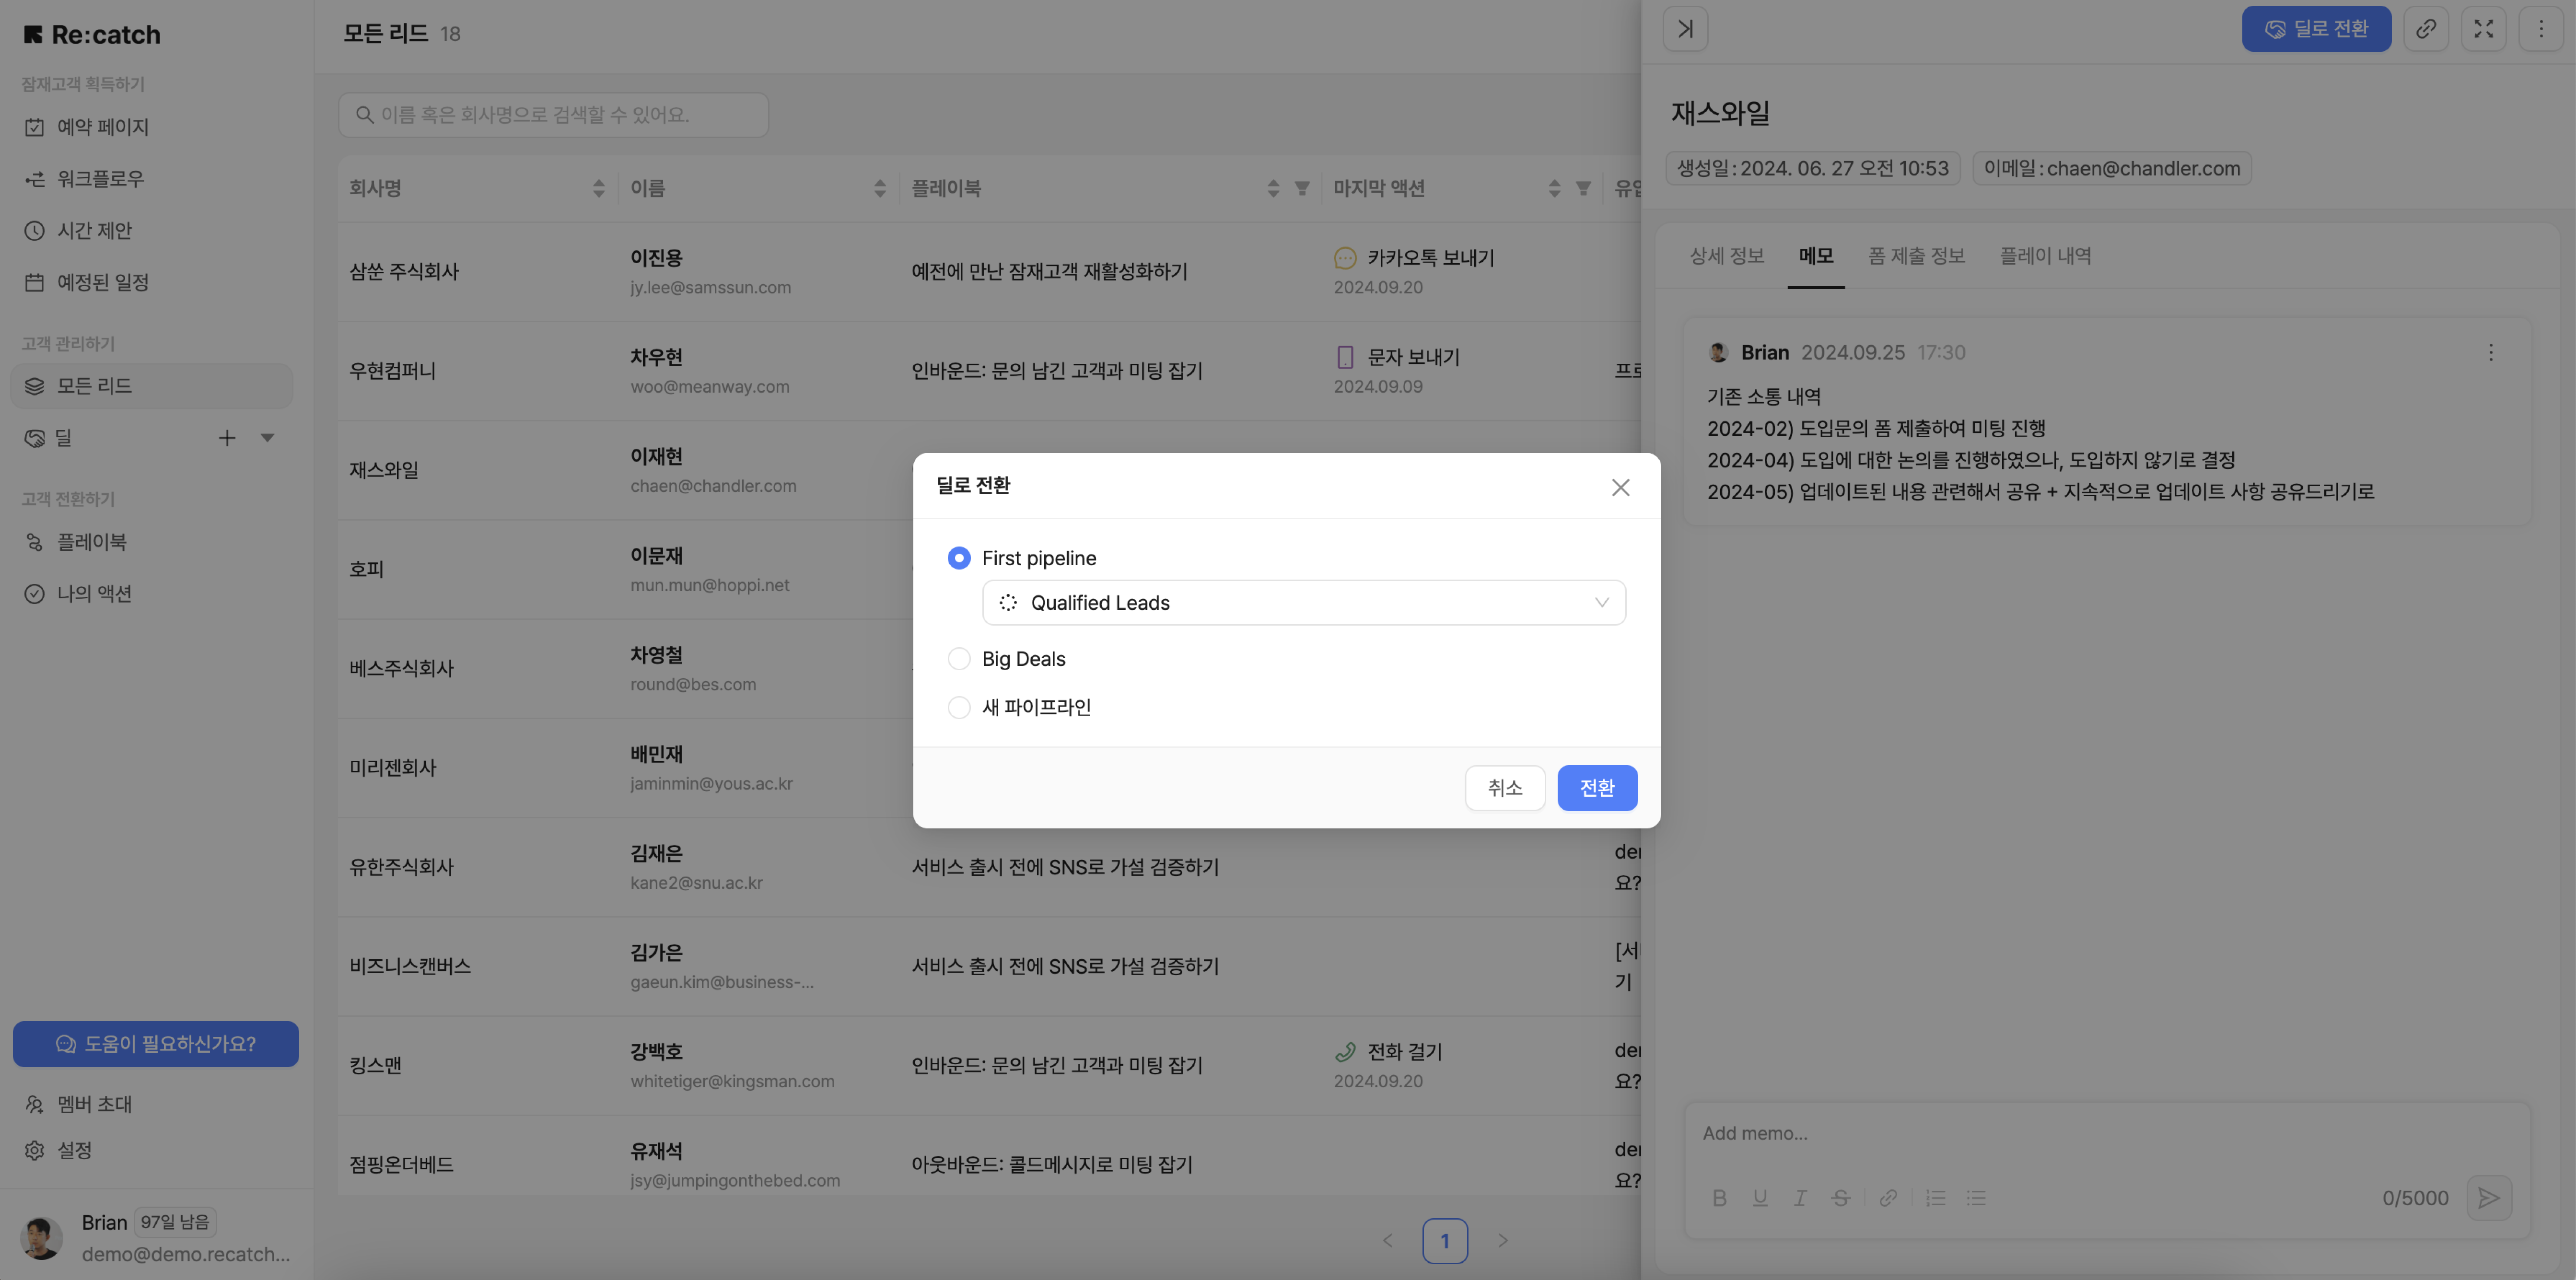Open the 폼 제출 정보 tab

click(x=1916, y=256)
